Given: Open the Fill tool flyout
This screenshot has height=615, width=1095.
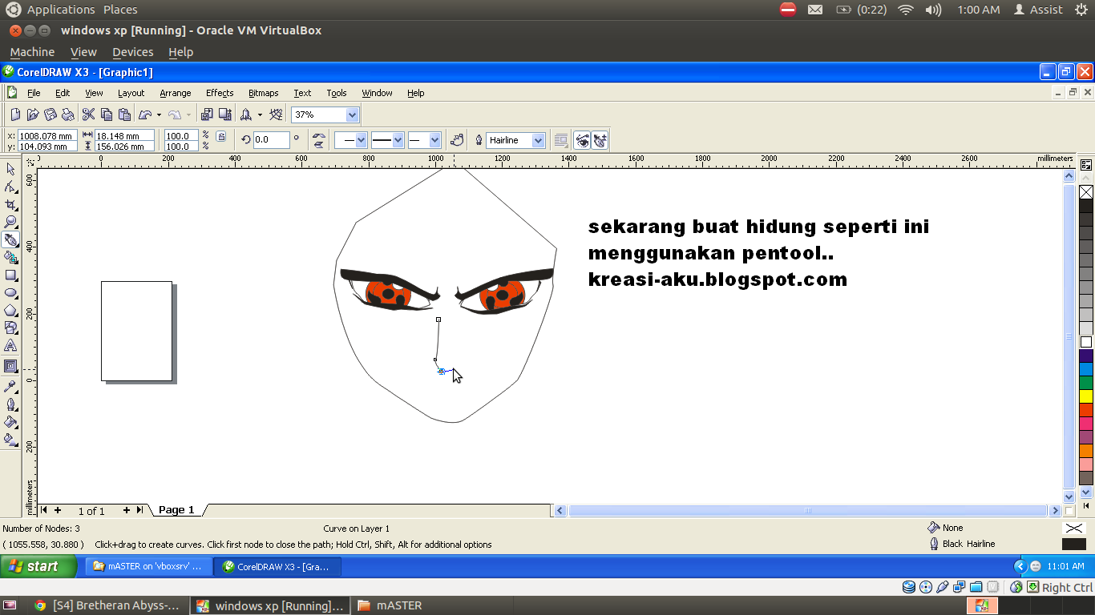Looking at the screenshot, I should tap(10, 421).
